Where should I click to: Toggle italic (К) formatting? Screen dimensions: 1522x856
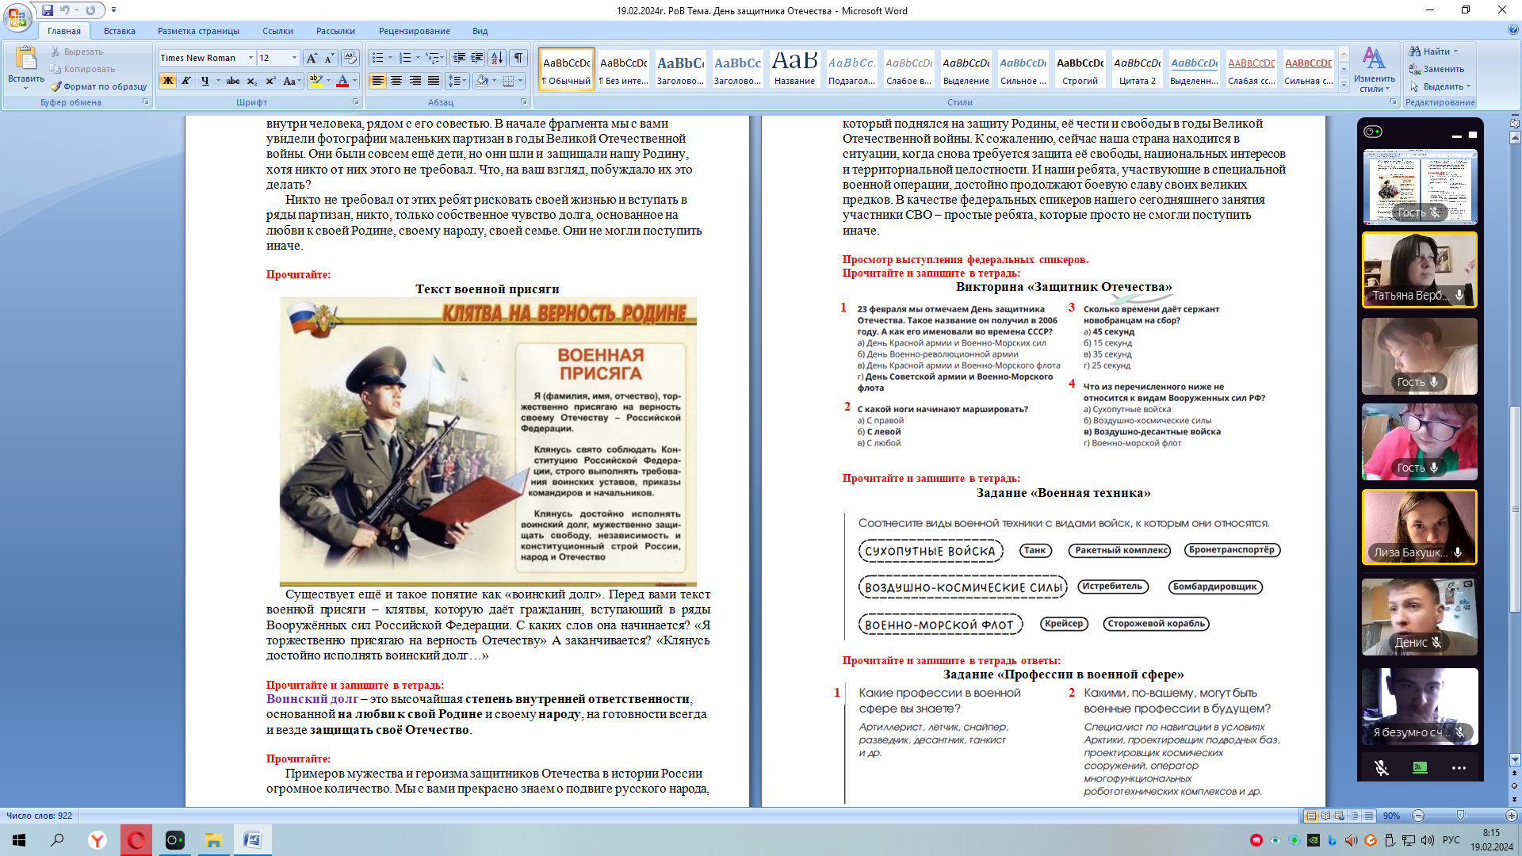click(x=186, y=81)
